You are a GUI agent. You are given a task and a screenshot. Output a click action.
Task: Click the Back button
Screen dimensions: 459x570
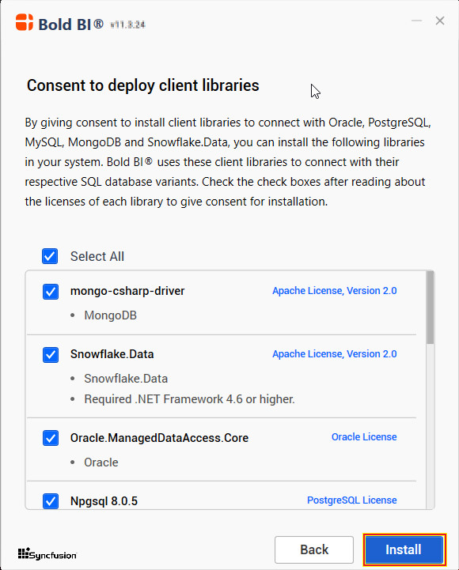[x=314, y=549]
